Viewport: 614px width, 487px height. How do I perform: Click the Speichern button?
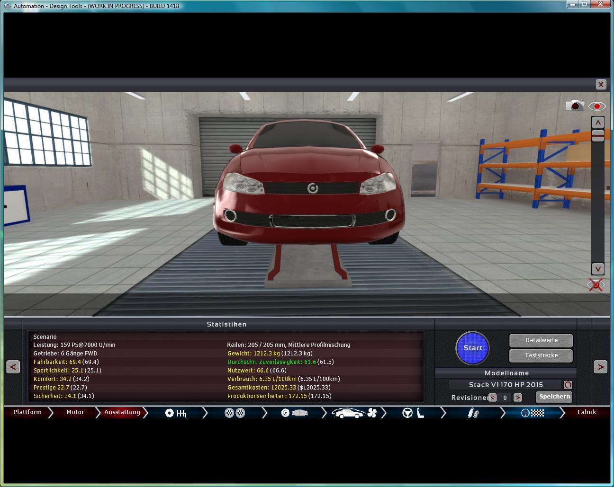click(x=554, y=397)
